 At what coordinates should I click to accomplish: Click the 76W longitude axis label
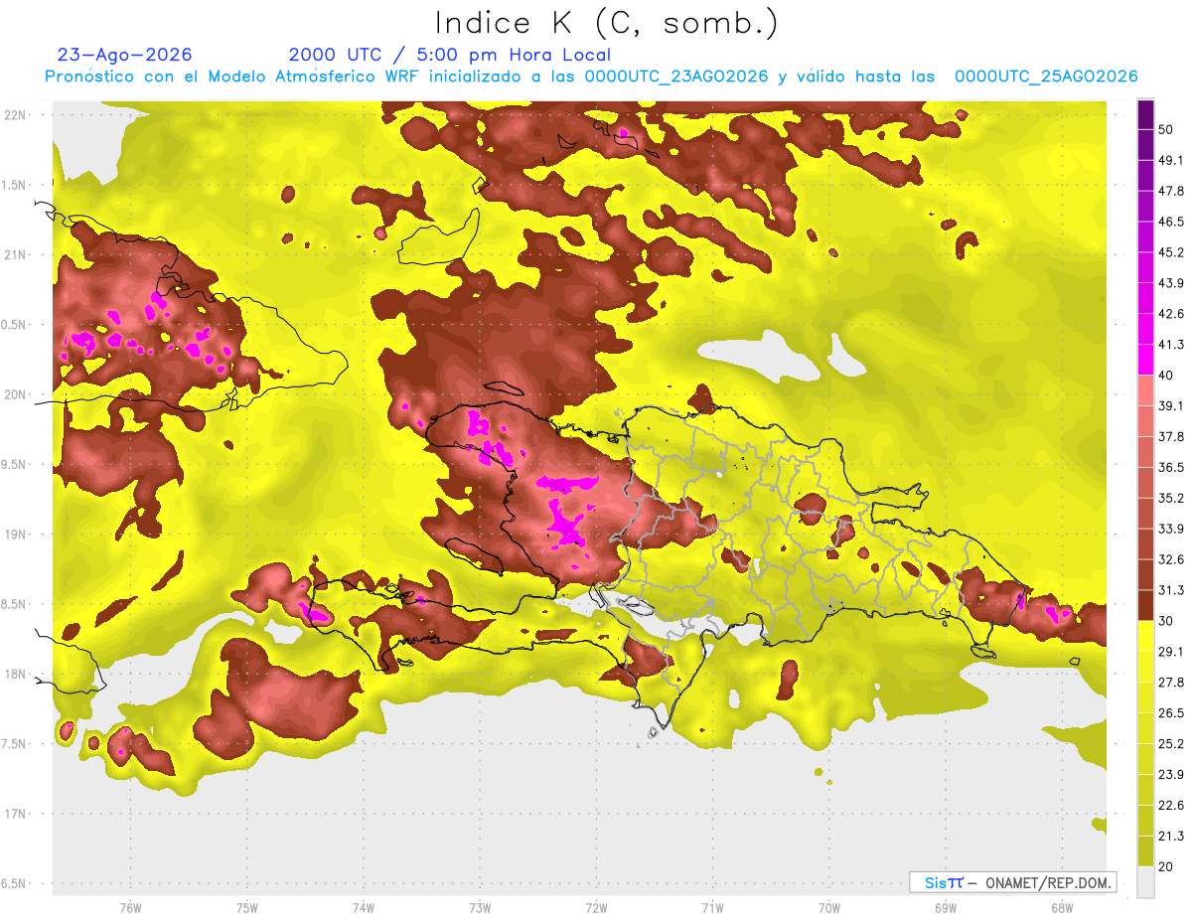130,908
